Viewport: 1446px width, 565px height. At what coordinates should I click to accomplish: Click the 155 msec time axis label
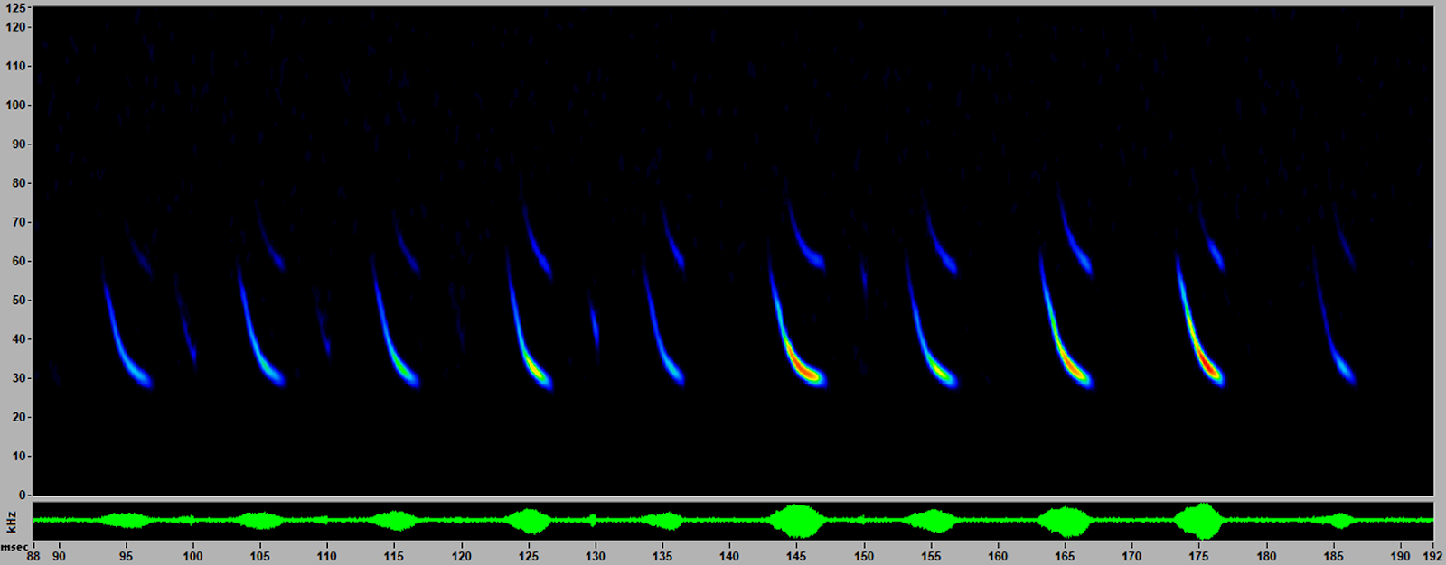coord(931,556)
